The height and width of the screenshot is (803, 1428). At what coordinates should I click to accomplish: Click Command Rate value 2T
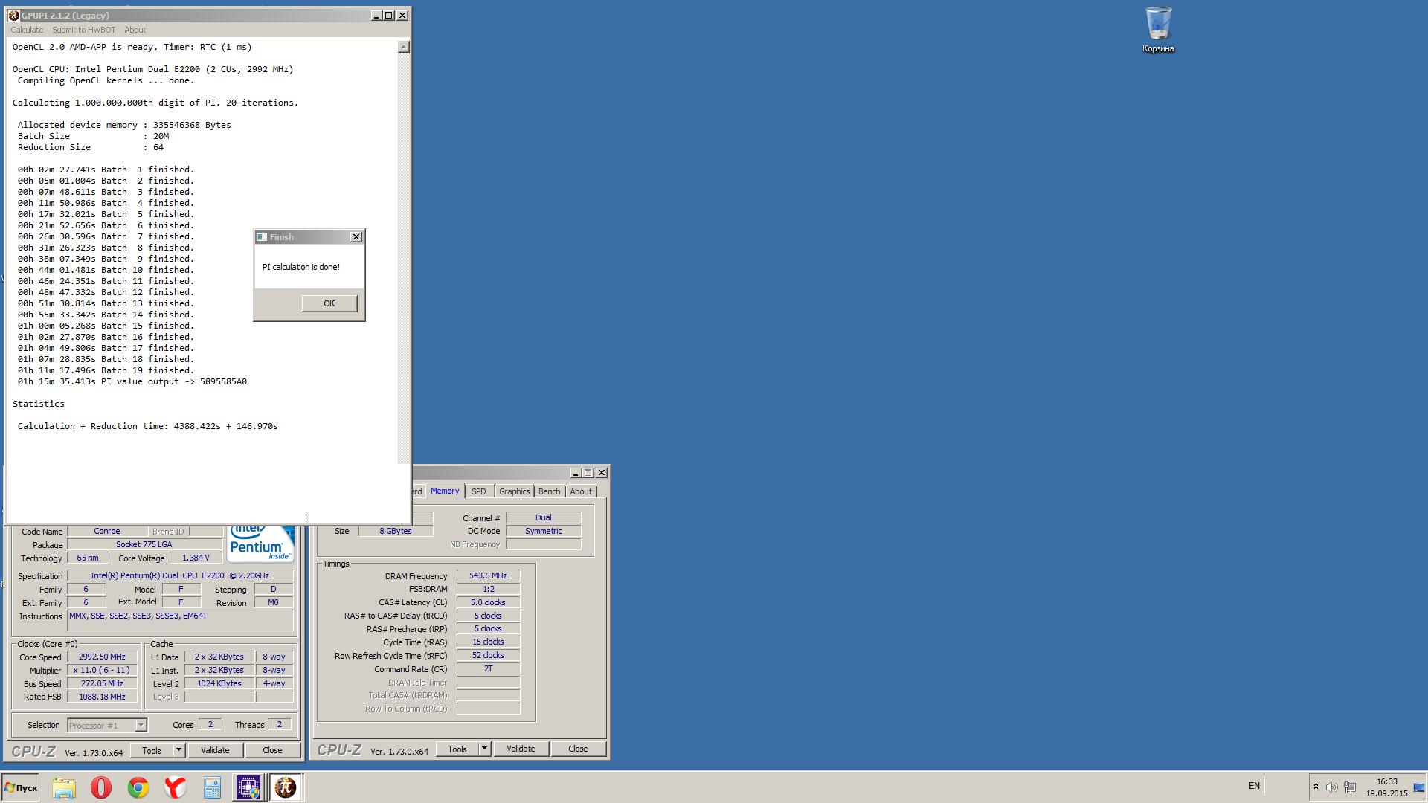pyautogui.click(x=488, y=668)
